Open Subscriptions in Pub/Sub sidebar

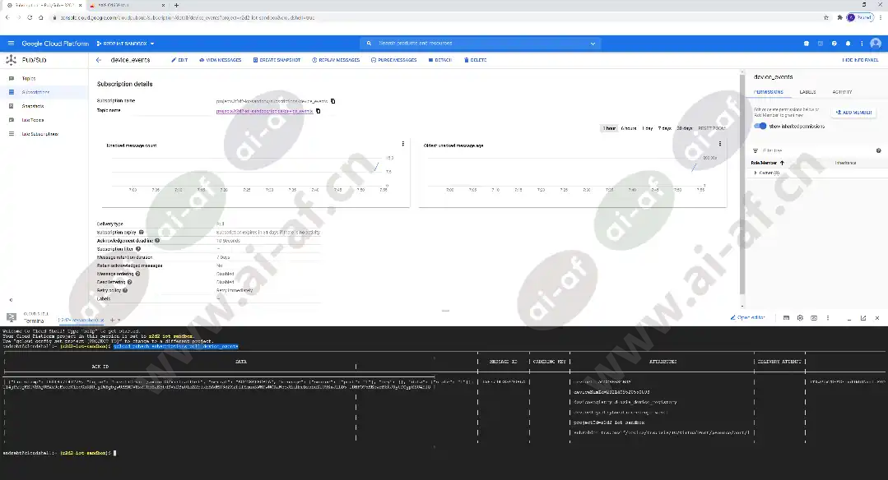click(x=35, y=92)
